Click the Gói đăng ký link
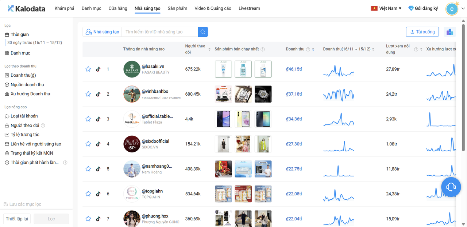Viewport: 467px width, 227px height. [x=426, y=8]
